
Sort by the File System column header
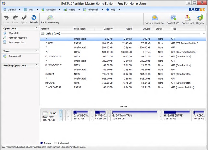84,29
